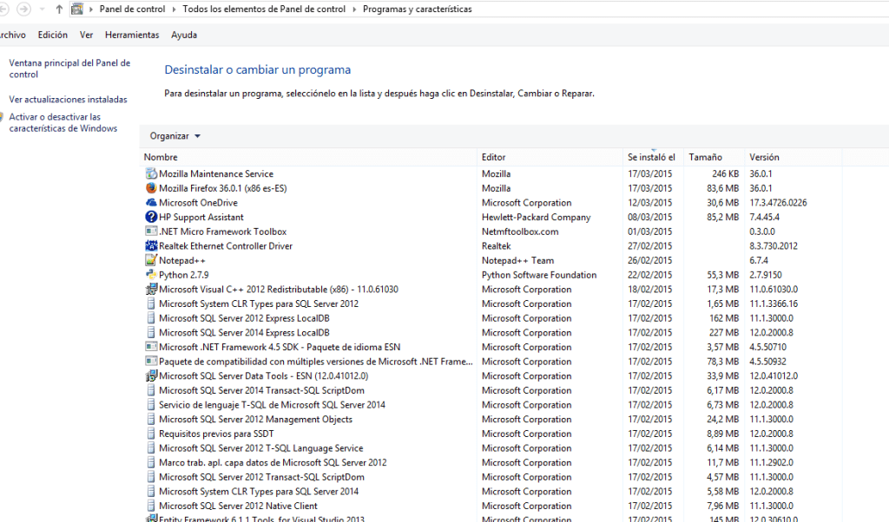Viewport: 889px width, 522px height.
Task: Click install date 08/03/2015 cell
Action: coord(649,217)
